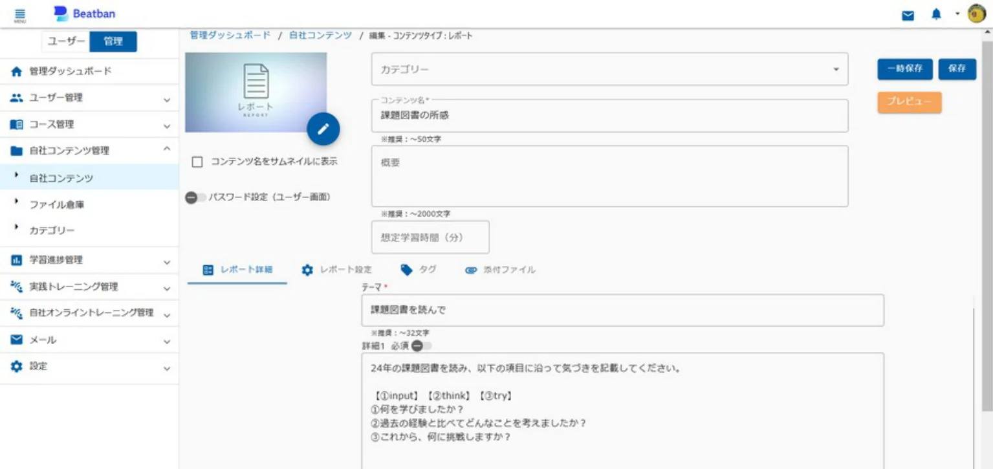Select the レポート設定 tab
The height and width of the screenshot is (469, 993).
(337, 270)
